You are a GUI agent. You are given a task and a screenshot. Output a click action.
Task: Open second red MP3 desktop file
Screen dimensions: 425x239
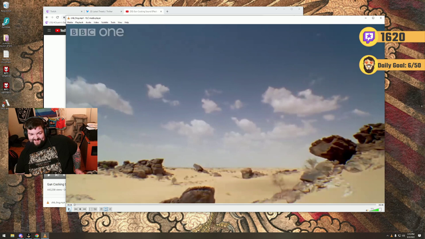coord(6,88)
